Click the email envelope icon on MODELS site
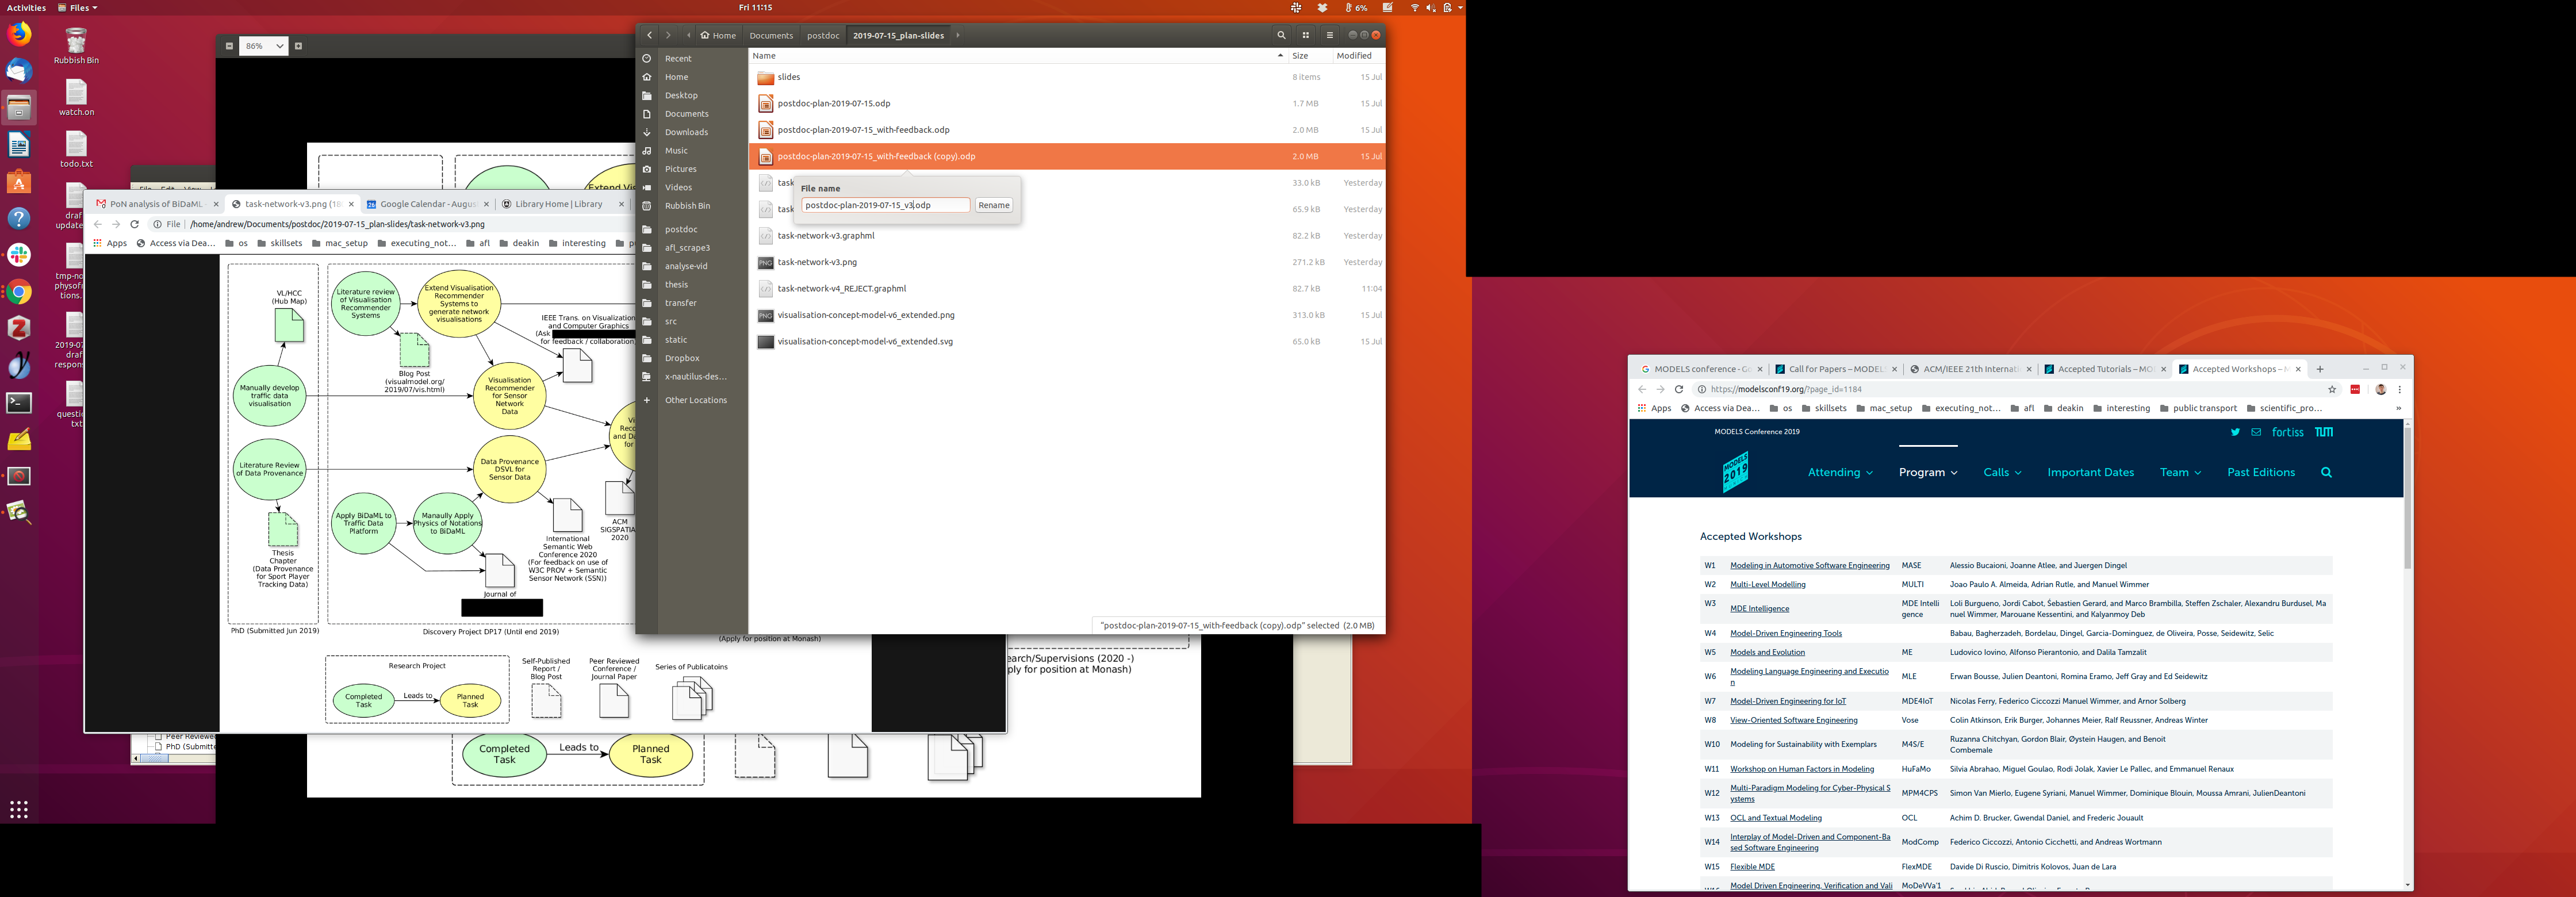 tap(2256, 432)
